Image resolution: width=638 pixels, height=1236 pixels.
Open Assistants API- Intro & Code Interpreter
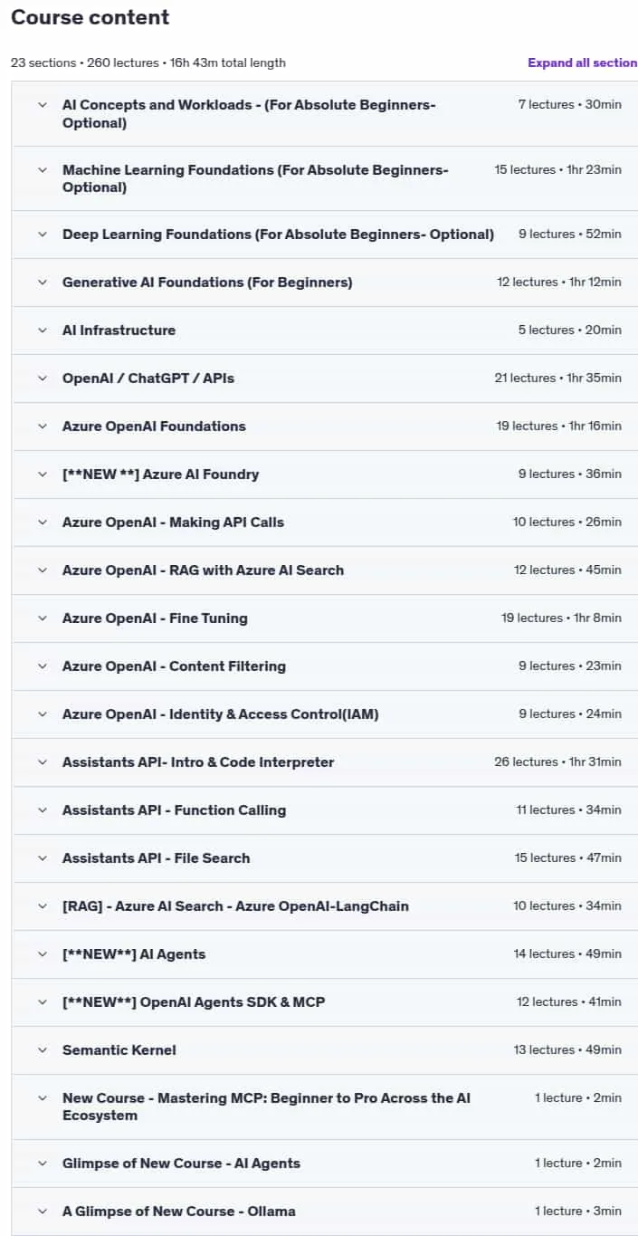click(198, 762)
